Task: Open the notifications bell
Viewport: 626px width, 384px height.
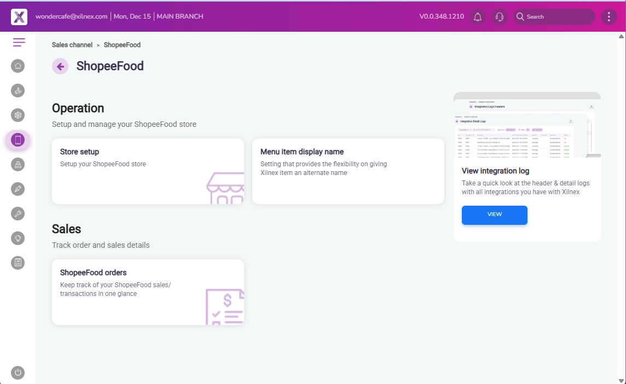Action: click(478, 17)
